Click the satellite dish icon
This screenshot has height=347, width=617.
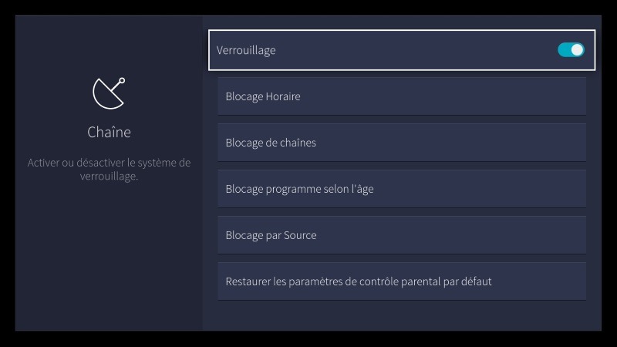click(109, 93)
